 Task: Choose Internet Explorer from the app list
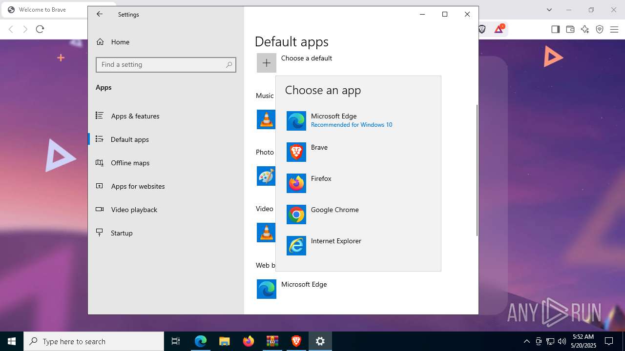click(x=358, y=246)
